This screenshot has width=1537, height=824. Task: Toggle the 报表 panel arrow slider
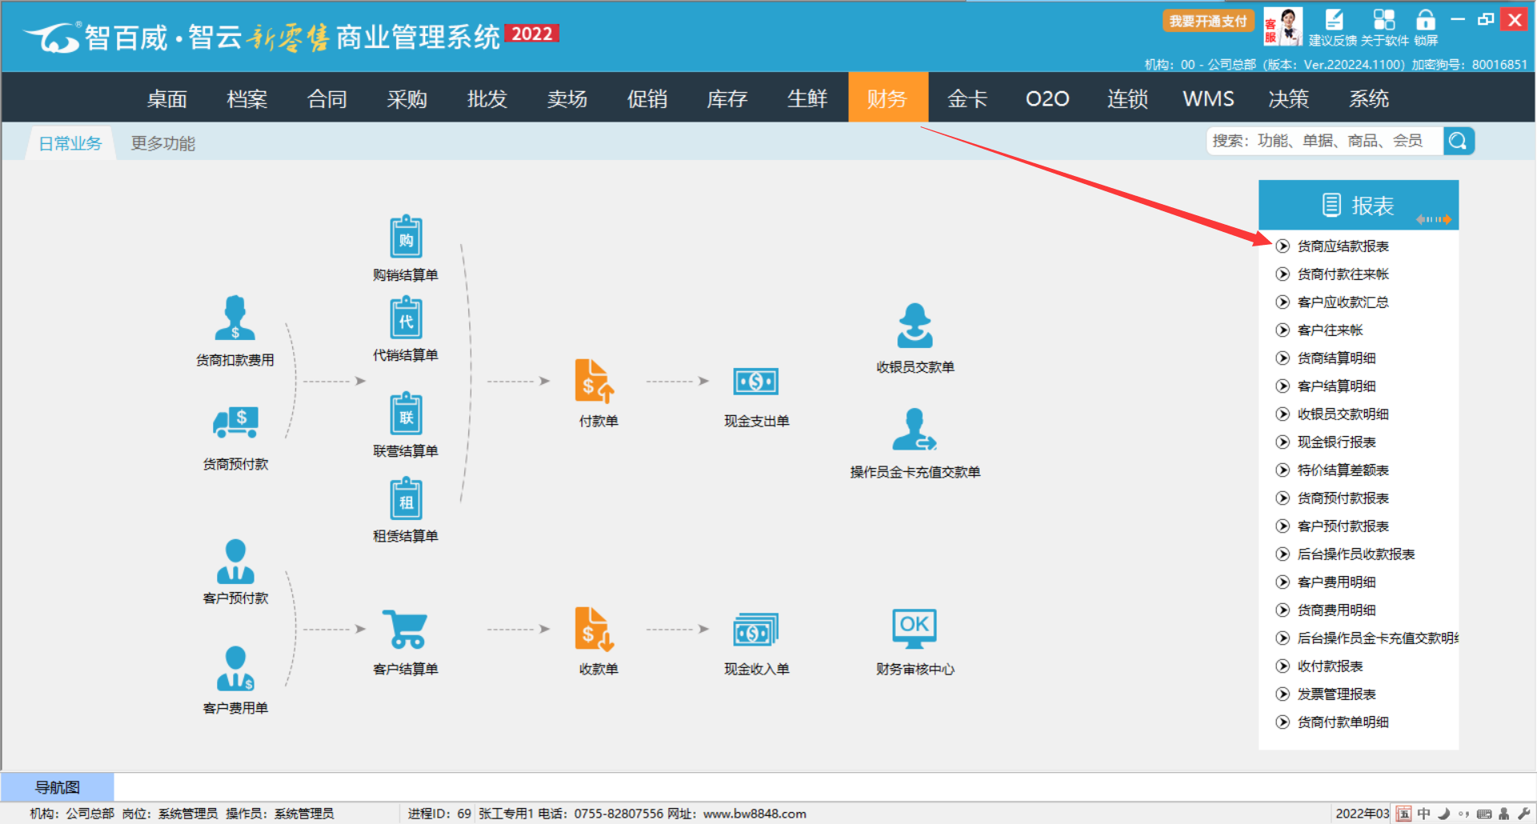tap(1433, 219)
